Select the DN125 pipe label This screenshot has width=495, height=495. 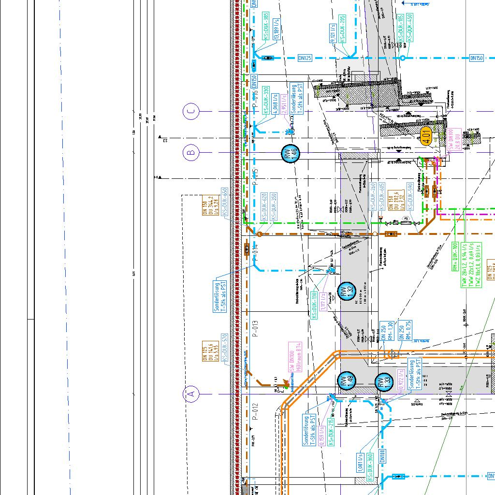pyautogui.click(x=305, y=58)
